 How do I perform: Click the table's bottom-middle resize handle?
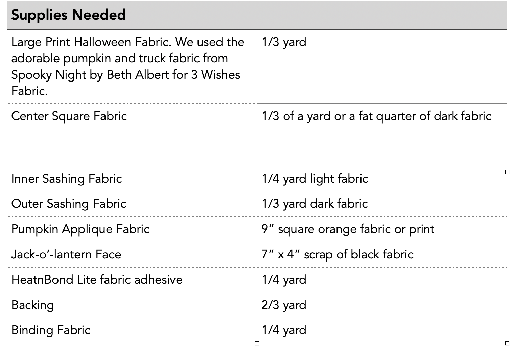257,343
